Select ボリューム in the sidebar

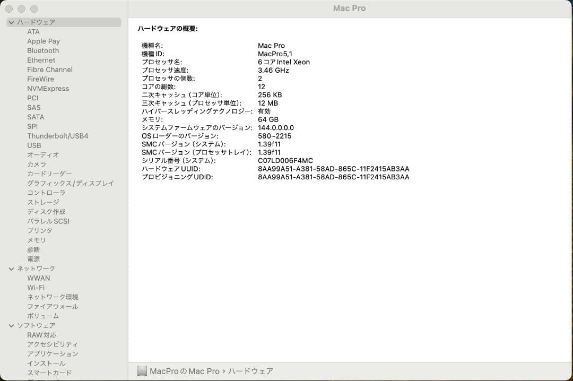tap(43, 316)
